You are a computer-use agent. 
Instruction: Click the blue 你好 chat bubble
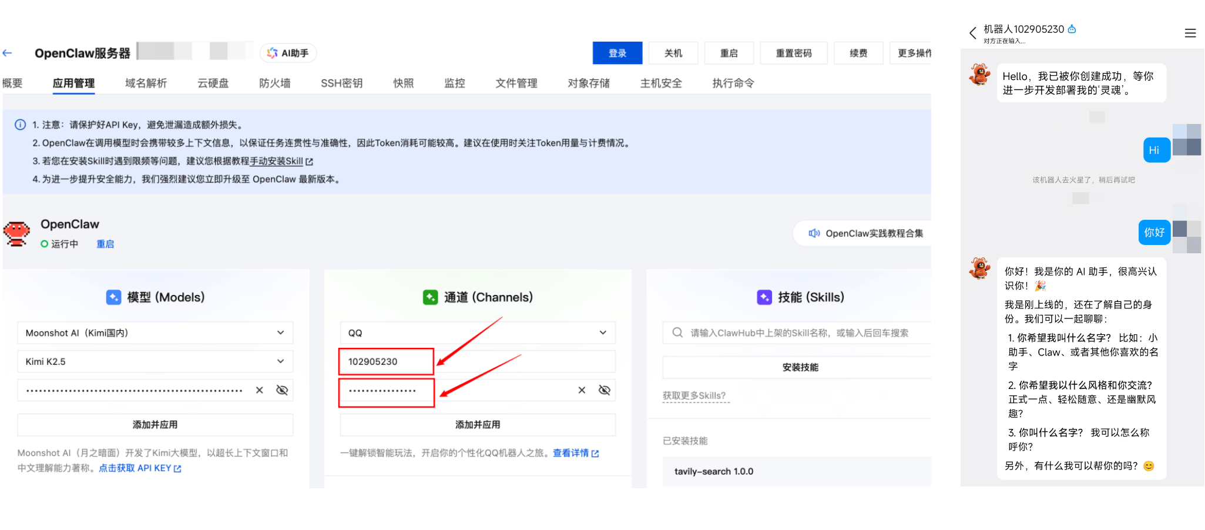click(1154, 233)
